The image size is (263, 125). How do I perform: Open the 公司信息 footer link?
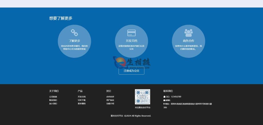(x=53, y=97)
